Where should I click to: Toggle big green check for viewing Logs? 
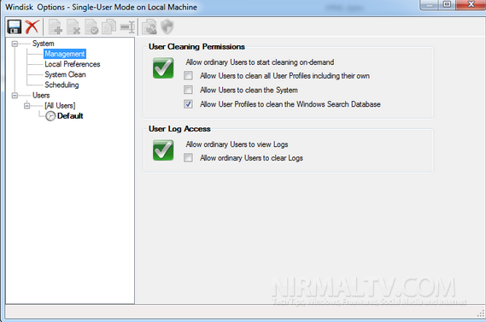click(x=163, y=150)
